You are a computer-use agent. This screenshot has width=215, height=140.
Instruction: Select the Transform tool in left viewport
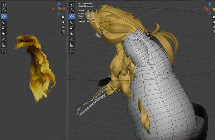pyautogui.click(x=4, y=33)
